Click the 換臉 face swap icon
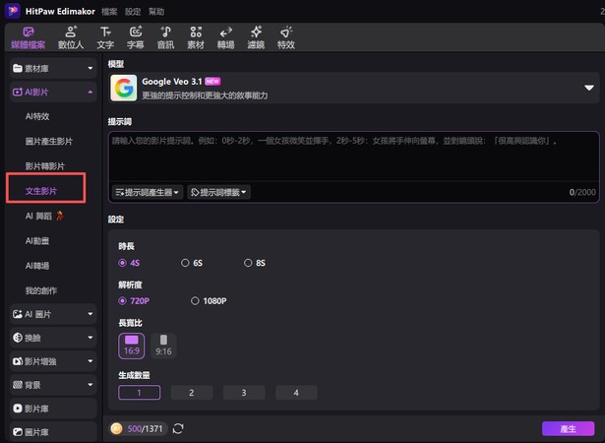Image resolution: width=605 pixels, height=443 pixels. (x=18, y=338)
